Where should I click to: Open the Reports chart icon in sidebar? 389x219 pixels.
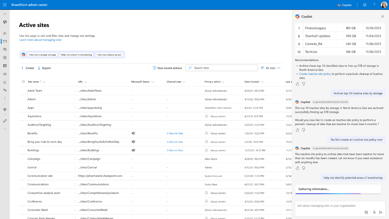point(5,82)
